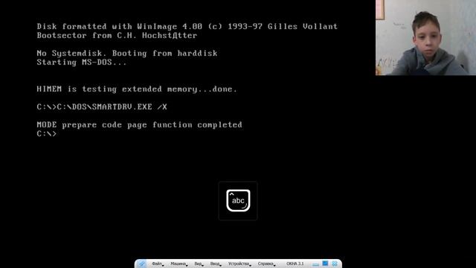
Task: Click the C:\> command prompt line
Action: pos(47,134)
